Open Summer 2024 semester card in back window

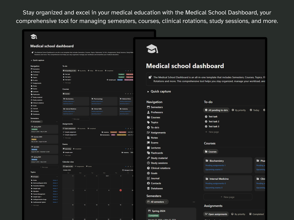(x=44, y=139)
